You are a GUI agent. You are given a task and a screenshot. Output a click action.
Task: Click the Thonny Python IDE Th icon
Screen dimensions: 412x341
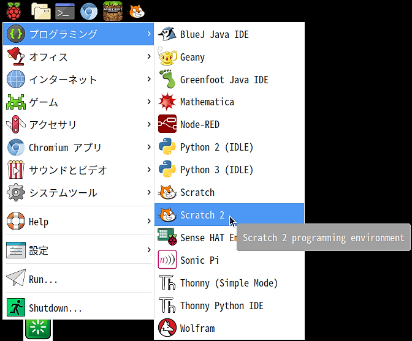tap(167, 305)
